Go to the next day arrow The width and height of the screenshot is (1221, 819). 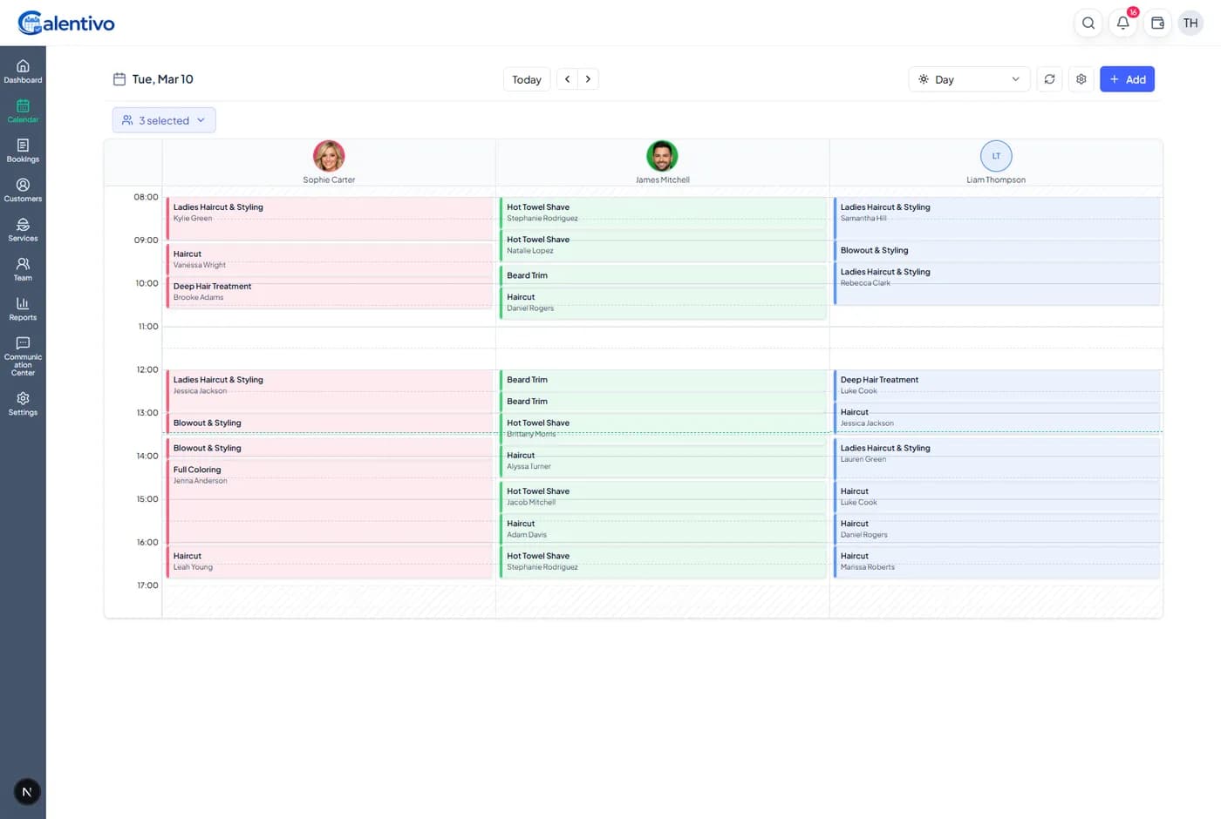tap(588, 79)
